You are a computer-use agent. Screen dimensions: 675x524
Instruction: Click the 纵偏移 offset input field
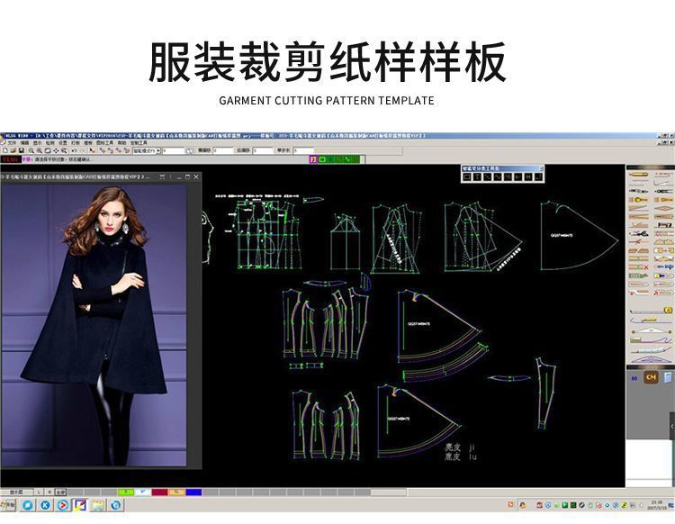[x=263, y=150]
